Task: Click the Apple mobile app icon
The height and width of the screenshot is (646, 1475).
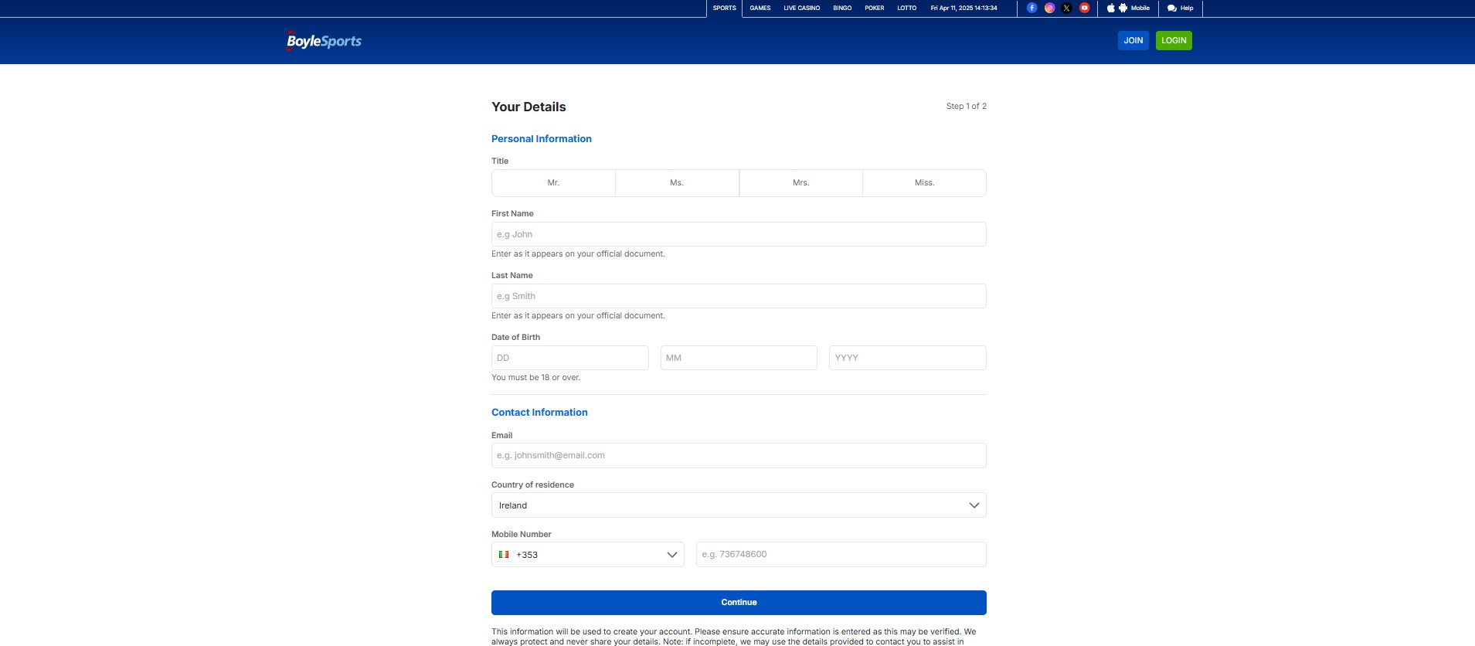Action: tap(1110, 8)
